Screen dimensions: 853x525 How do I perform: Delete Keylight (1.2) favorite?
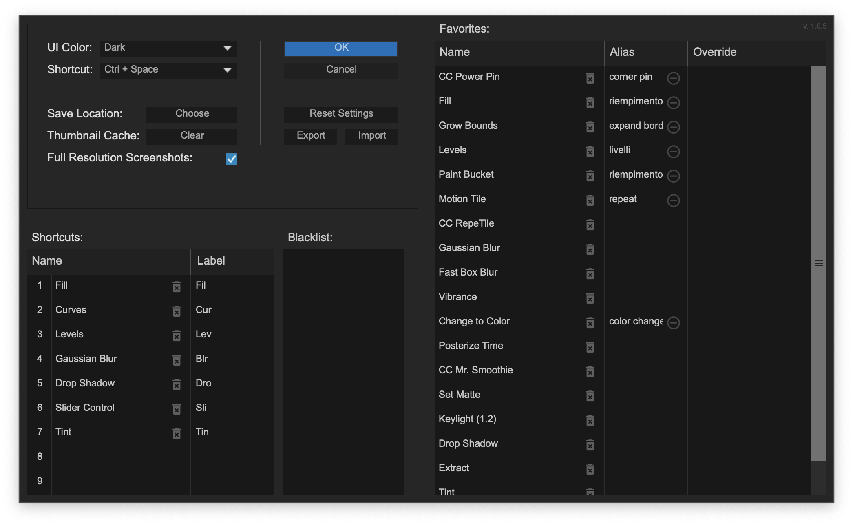590,420
